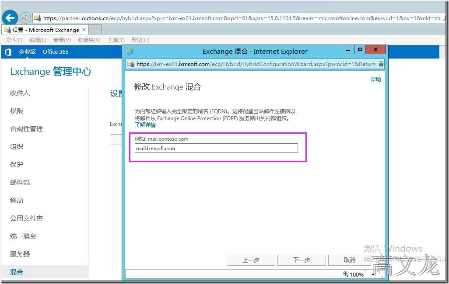Viewport: 449px width, 284px height.
Task: Open 邮件流 in the sidebar
Action: point(20,183)
